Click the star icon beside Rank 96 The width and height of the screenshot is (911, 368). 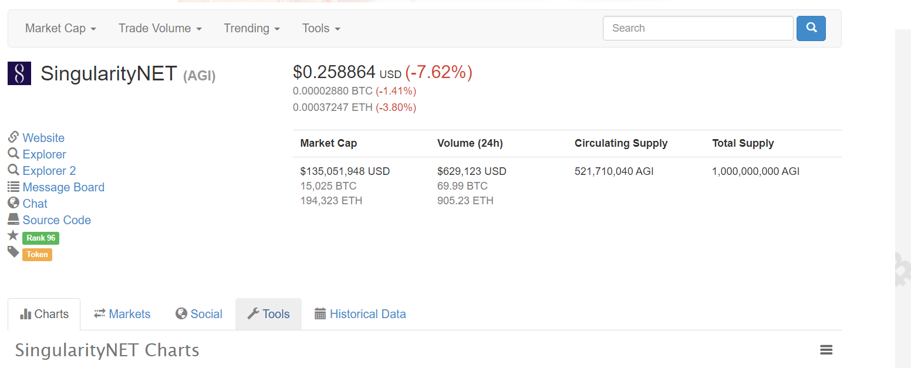pos(14,236)
